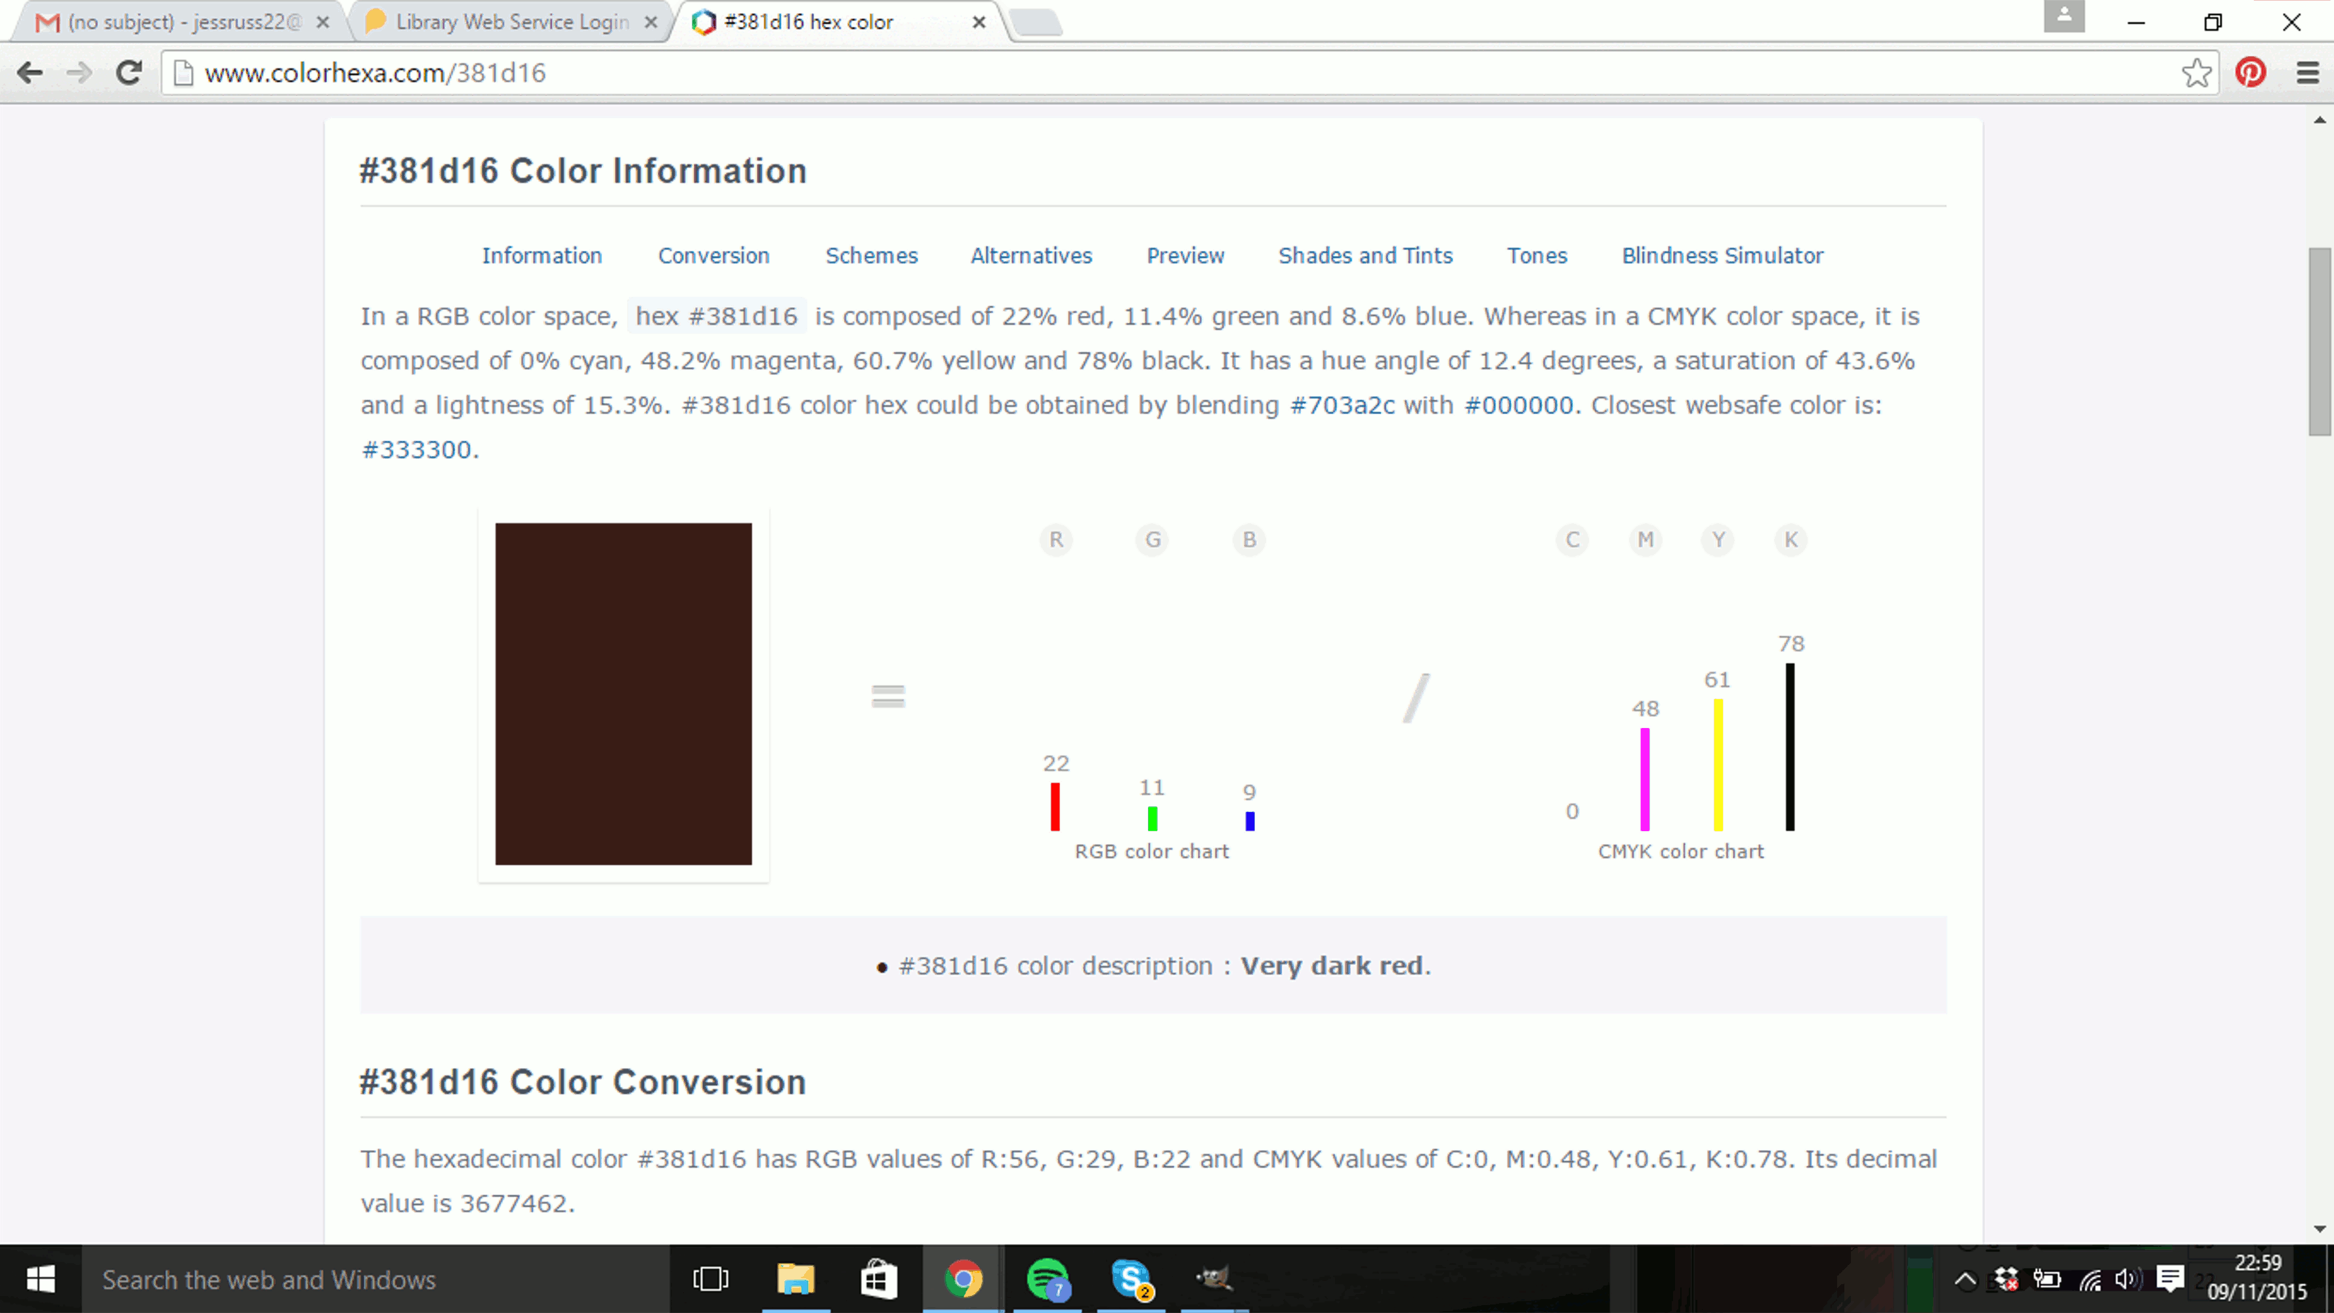2334x1313 pixels.
Task: Open the Windows Store taskbar icon
Action: point(879,1280)
